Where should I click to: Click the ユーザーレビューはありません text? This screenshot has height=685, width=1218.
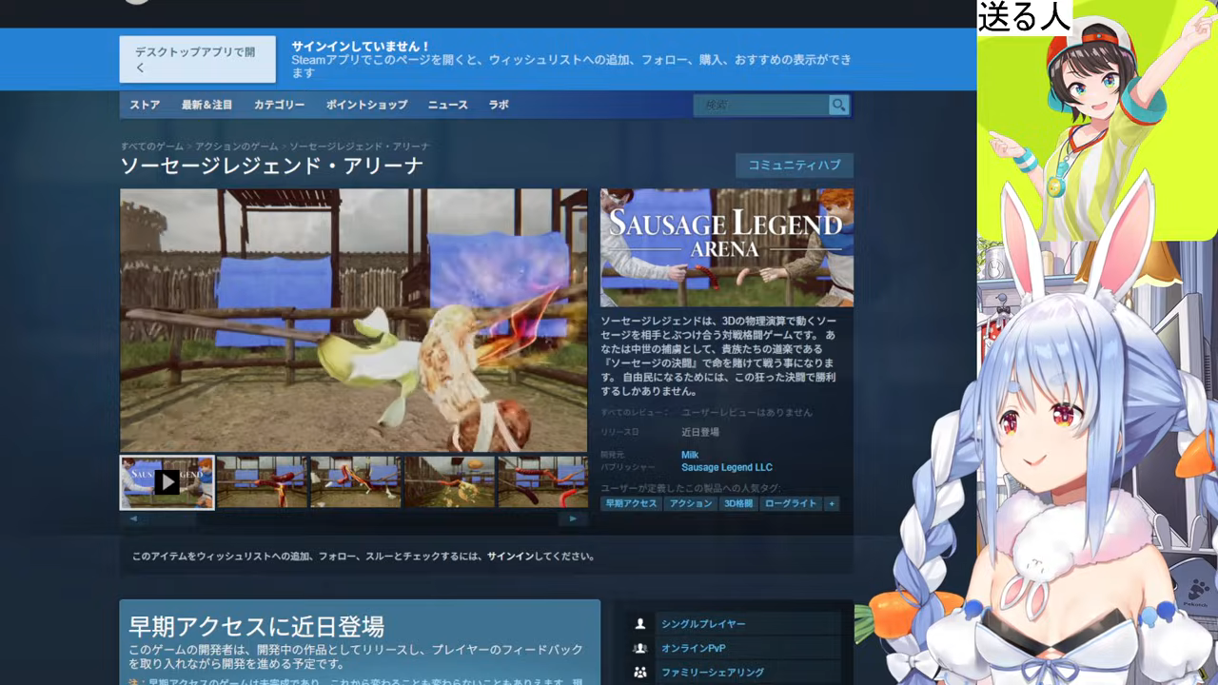pyautogui.click(x=747, y=413)
